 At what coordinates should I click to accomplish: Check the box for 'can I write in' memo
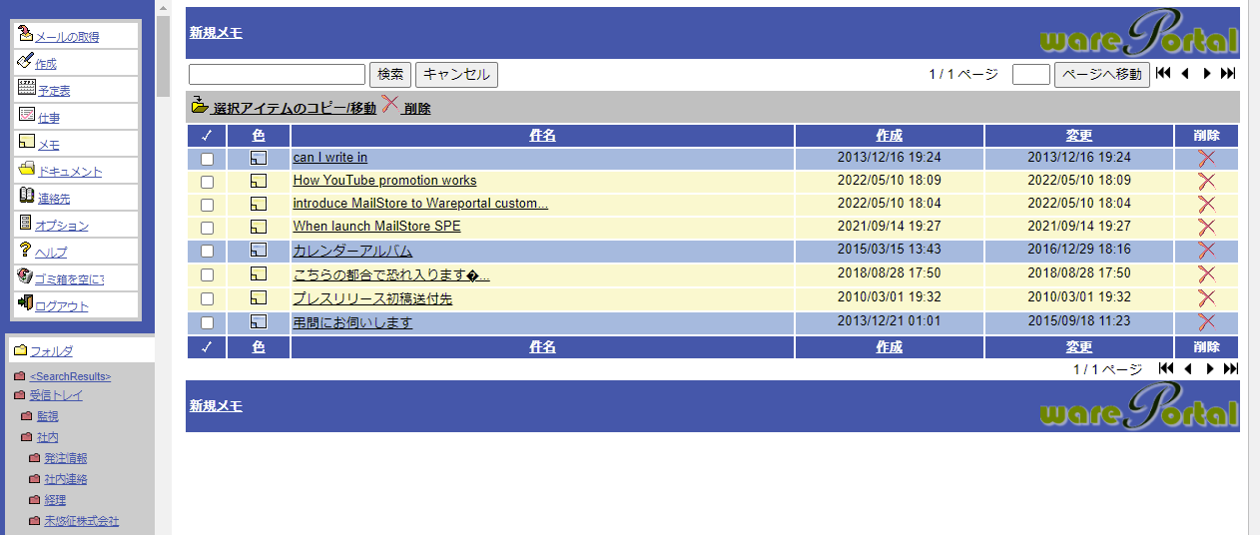click(x=207, y=159)
